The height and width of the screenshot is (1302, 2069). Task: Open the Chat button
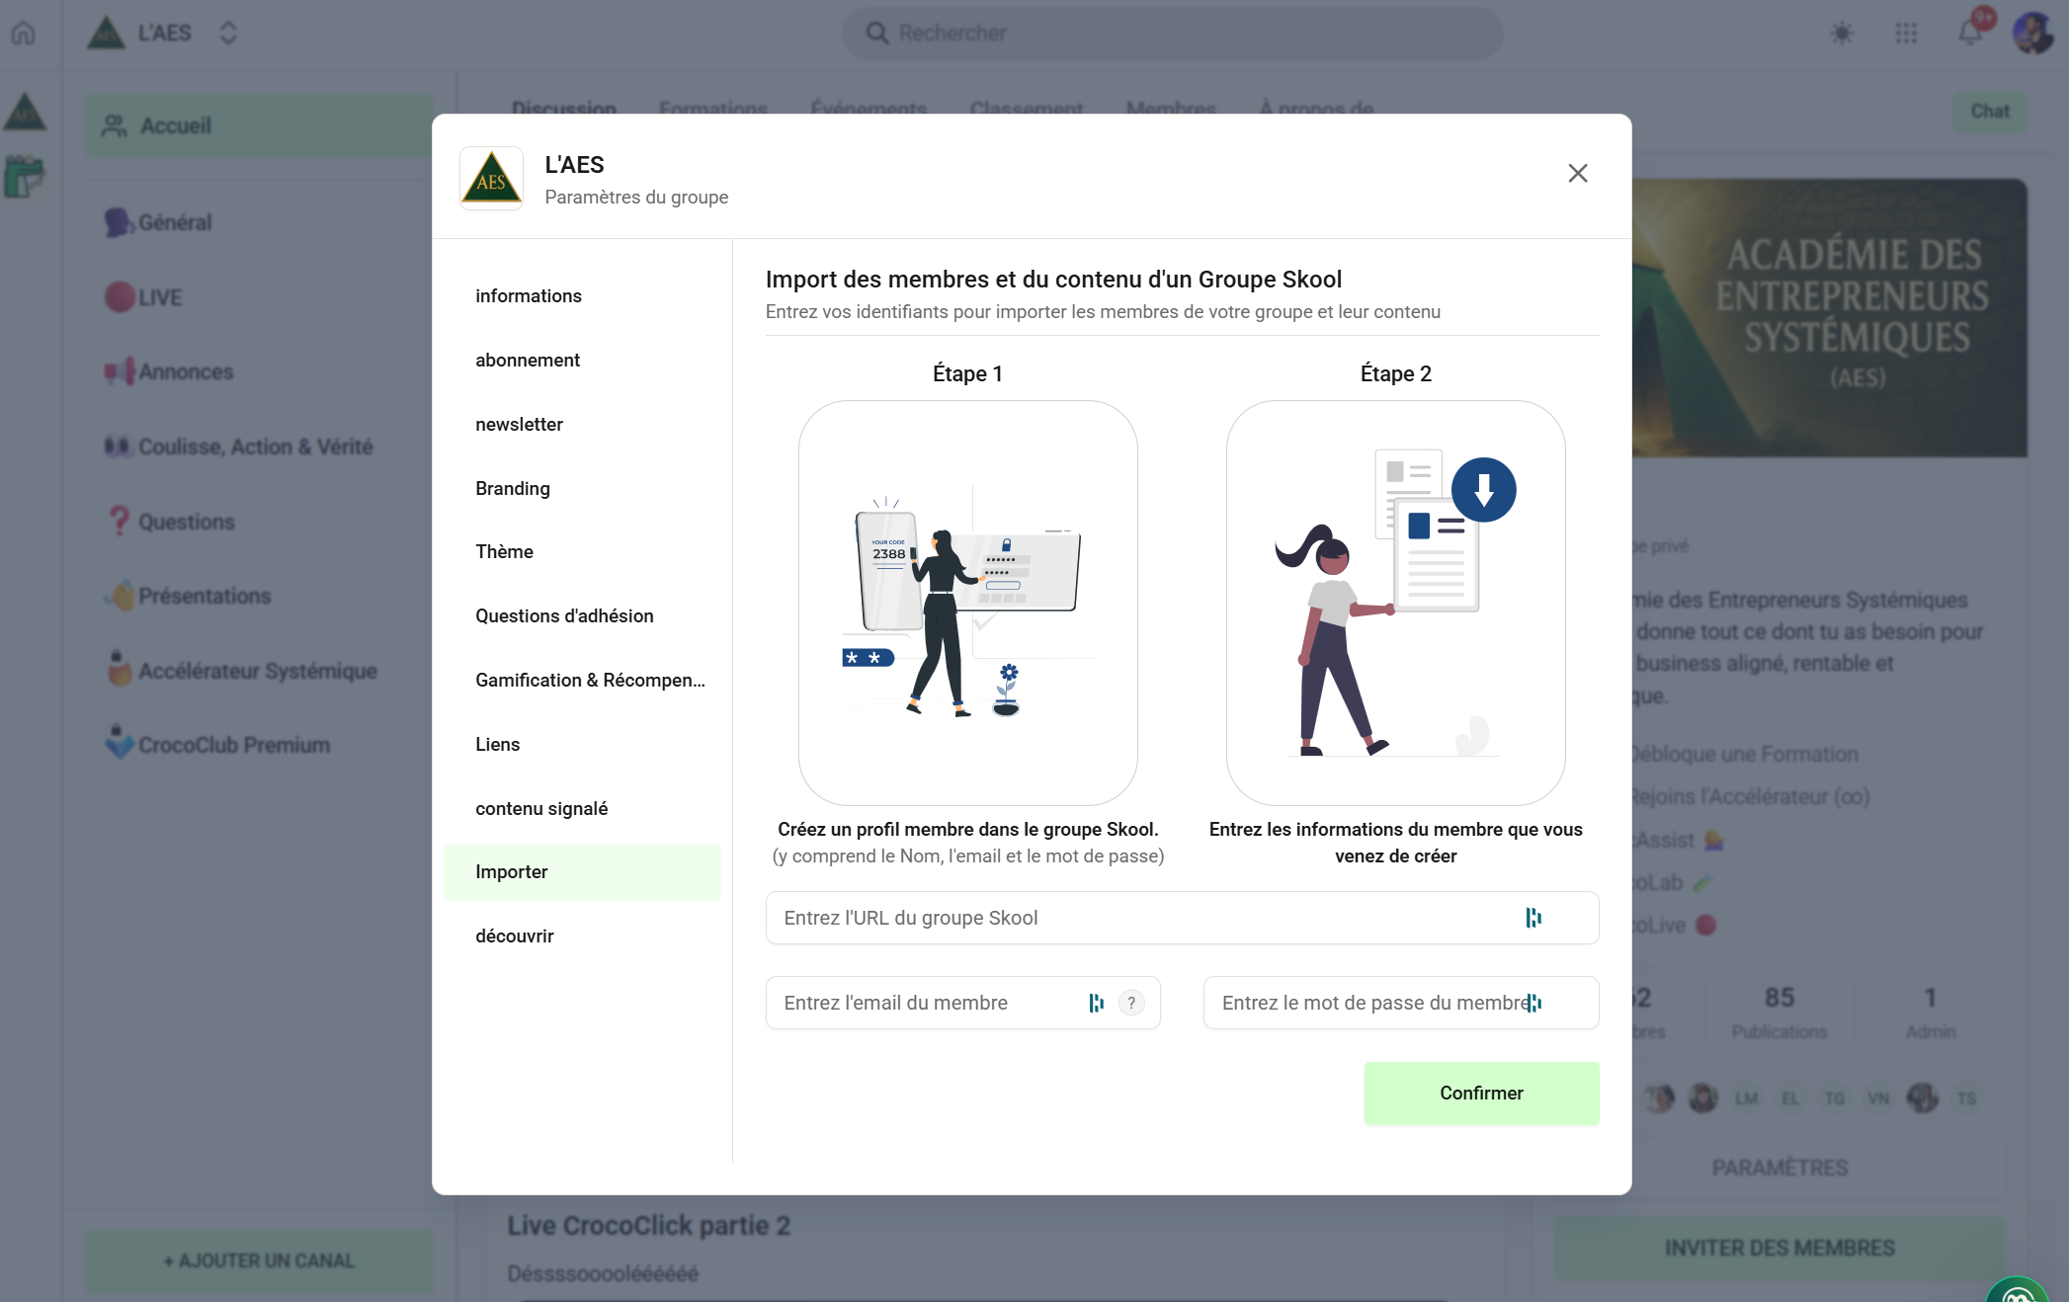[x=1990, y=112]
